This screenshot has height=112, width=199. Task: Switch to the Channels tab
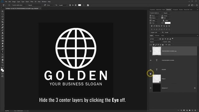[157, 35]
